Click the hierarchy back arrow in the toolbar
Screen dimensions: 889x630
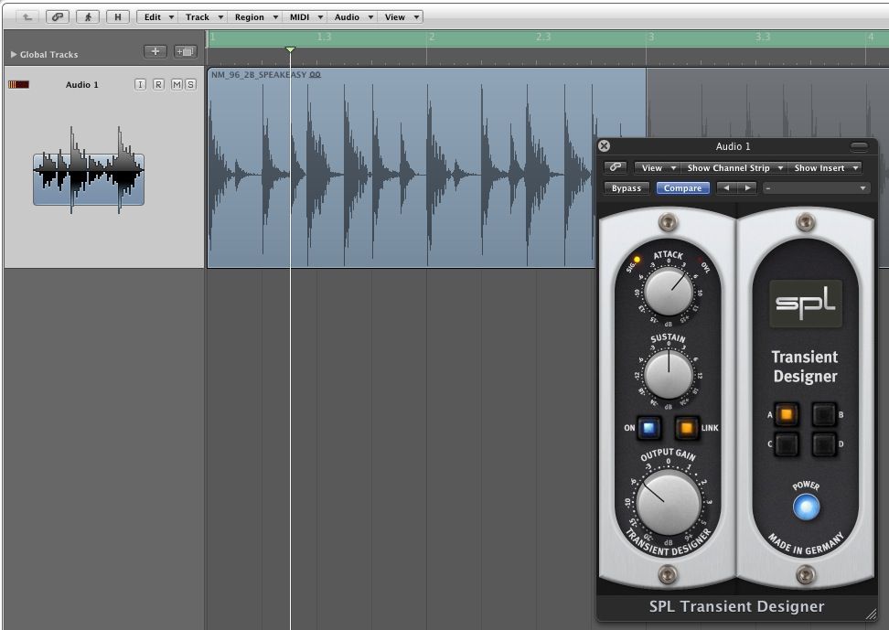click(27, 17)
